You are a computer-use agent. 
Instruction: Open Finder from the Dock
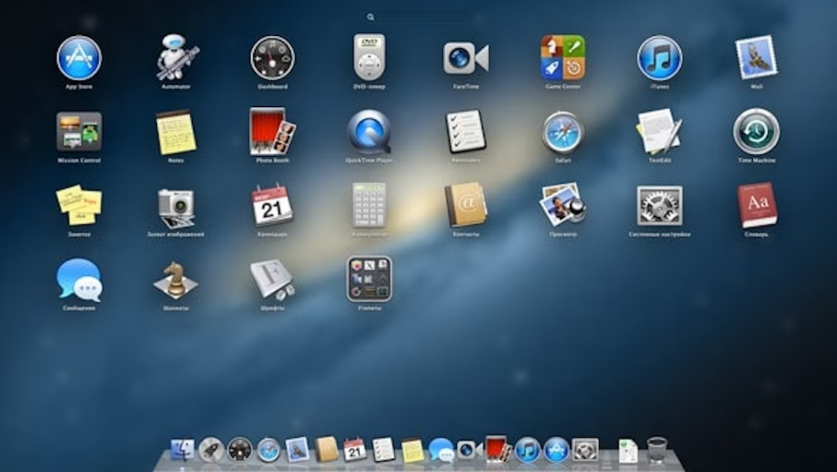coord(183,448)
